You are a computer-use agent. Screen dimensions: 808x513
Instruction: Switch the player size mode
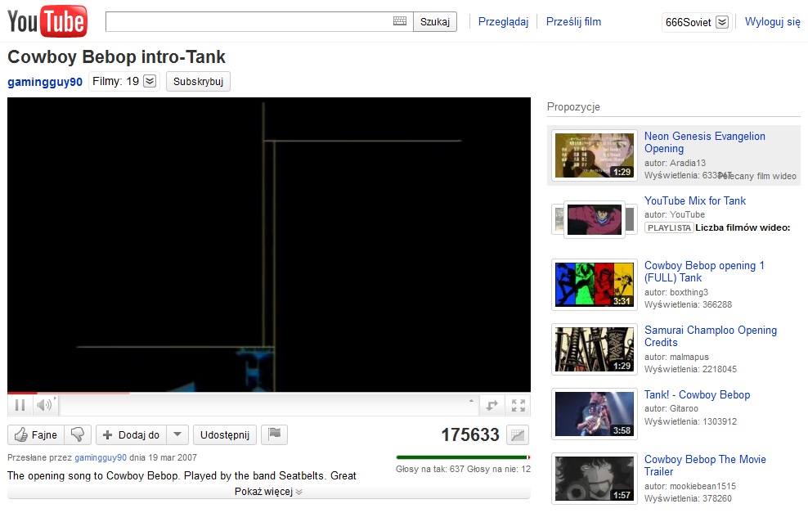(x=492, y=405)
